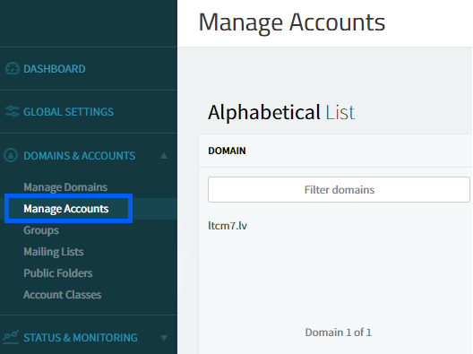The height and width of the screenshot is (354, 473).
Task: Click the Status & Monitoring chart icon
Action: coord(11,337)
